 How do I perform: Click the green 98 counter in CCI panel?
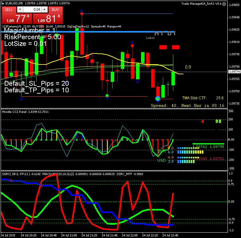pos(218,121)
